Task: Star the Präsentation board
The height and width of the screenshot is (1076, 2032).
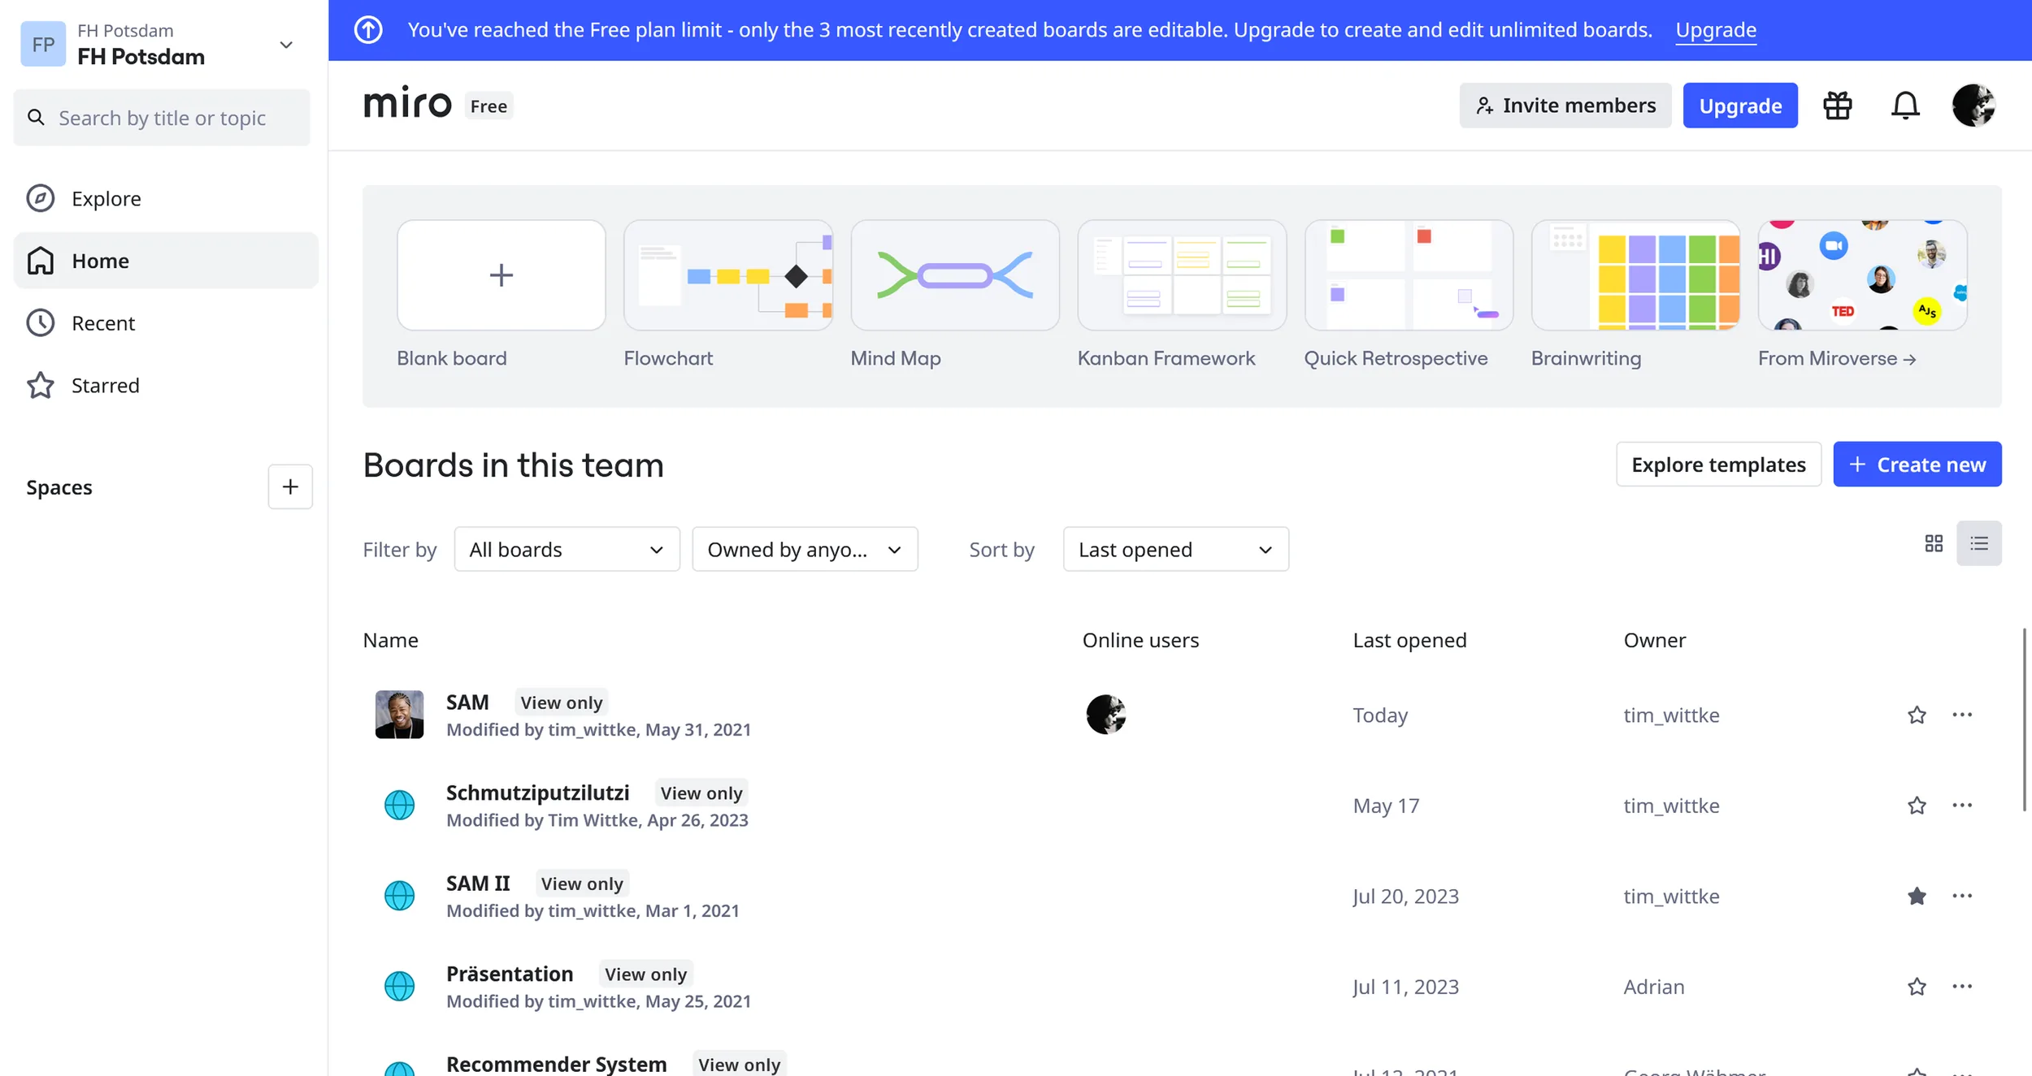Action: 1917,986
